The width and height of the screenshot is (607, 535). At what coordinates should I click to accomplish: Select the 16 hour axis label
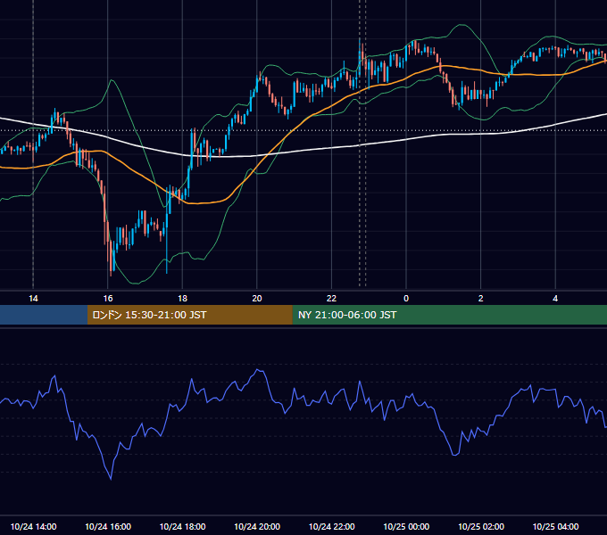(x=108, y=299)
